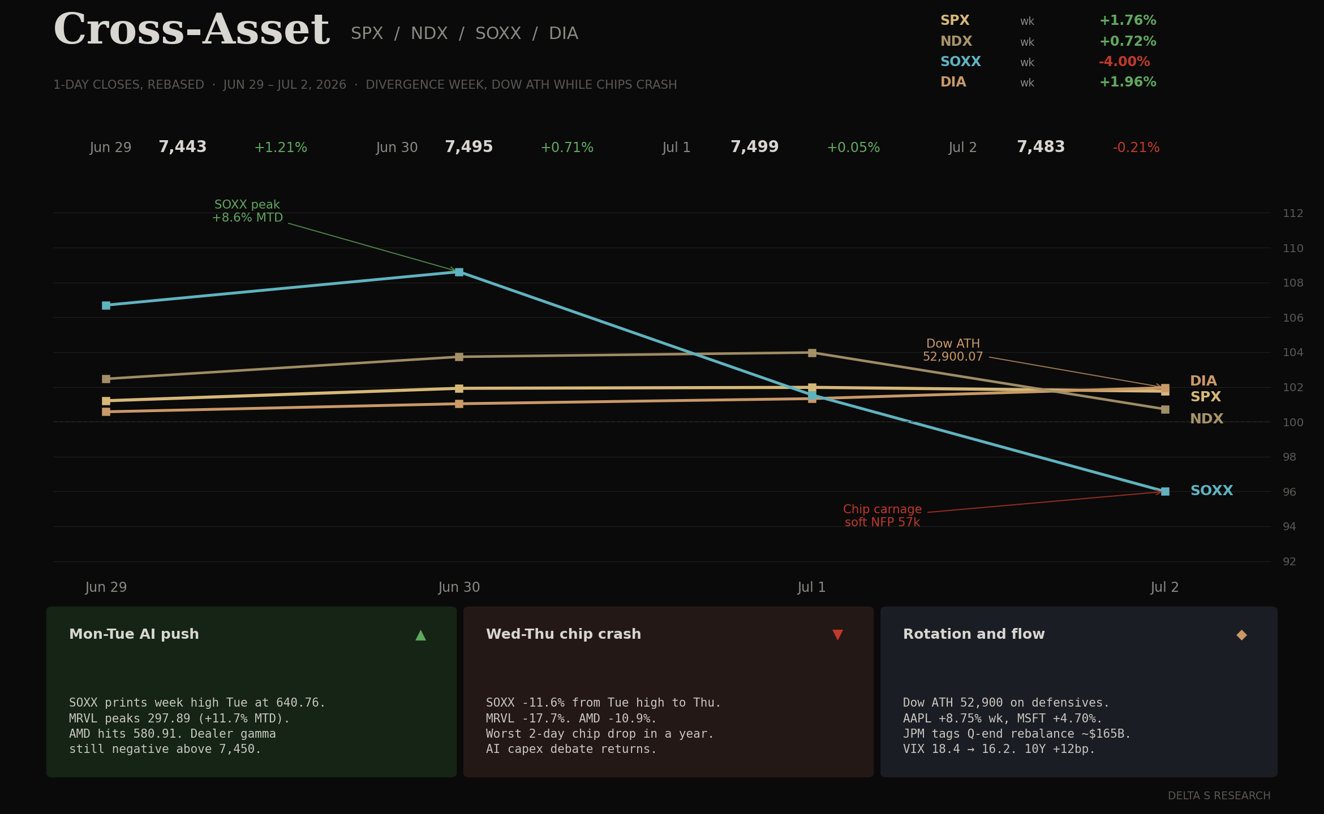Click the Mon-Tue AI push heading

coord(134,634)
